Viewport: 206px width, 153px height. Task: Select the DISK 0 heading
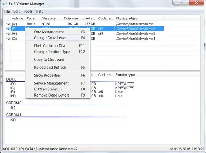(11, 79)
